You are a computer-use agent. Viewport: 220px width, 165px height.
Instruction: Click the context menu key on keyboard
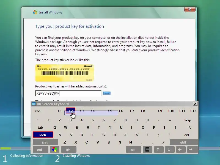pyautogui.click(x=147, y=150)
